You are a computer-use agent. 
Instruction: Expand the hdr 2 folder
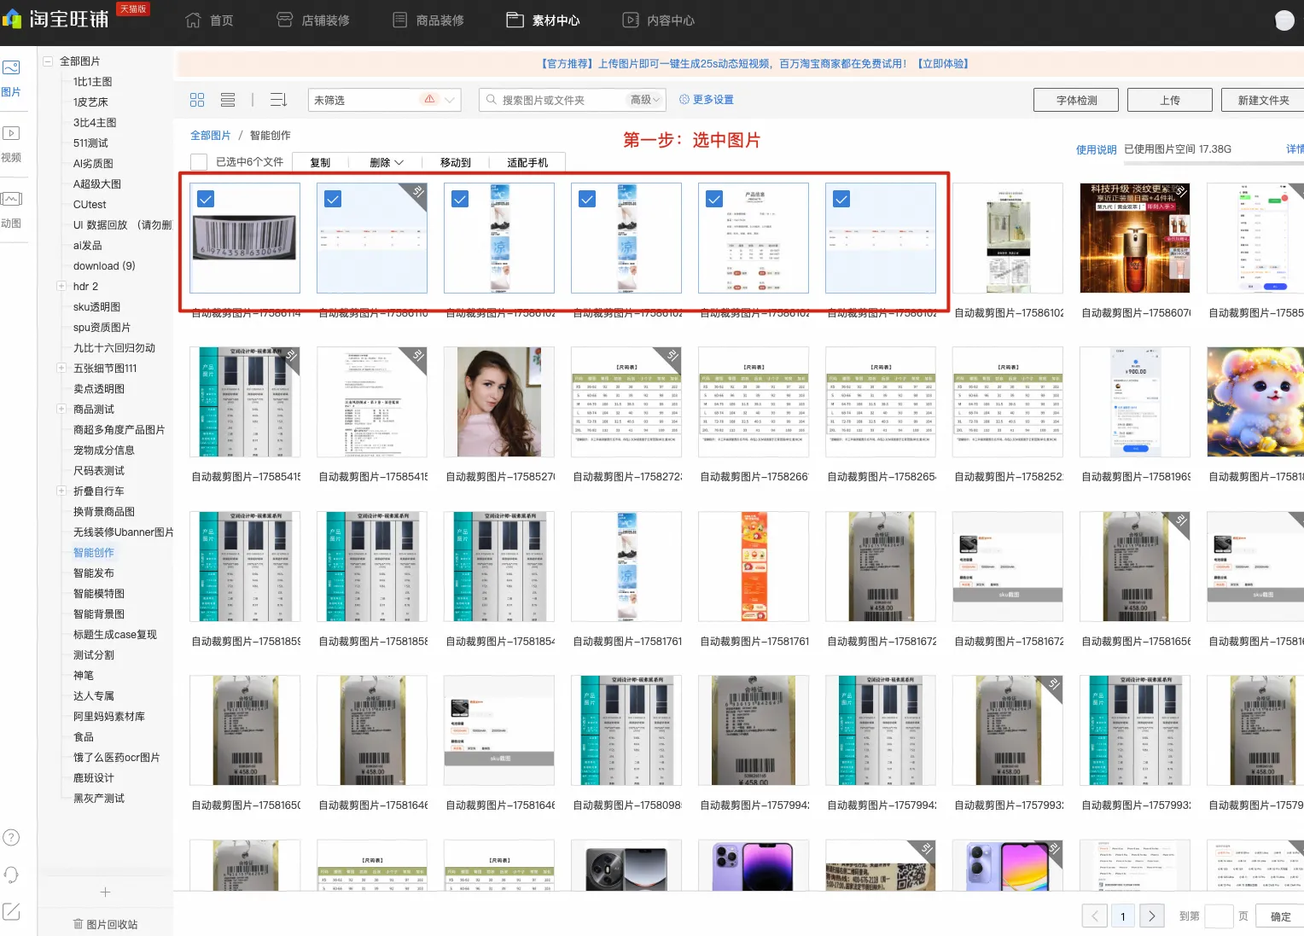point(61,286)
